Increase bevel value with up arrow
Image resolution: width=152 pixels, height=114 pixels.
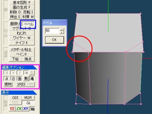click(62, 29)
